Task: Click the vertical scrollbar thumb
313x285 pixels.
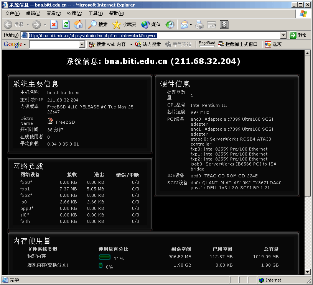Action: tap(307, 126)
